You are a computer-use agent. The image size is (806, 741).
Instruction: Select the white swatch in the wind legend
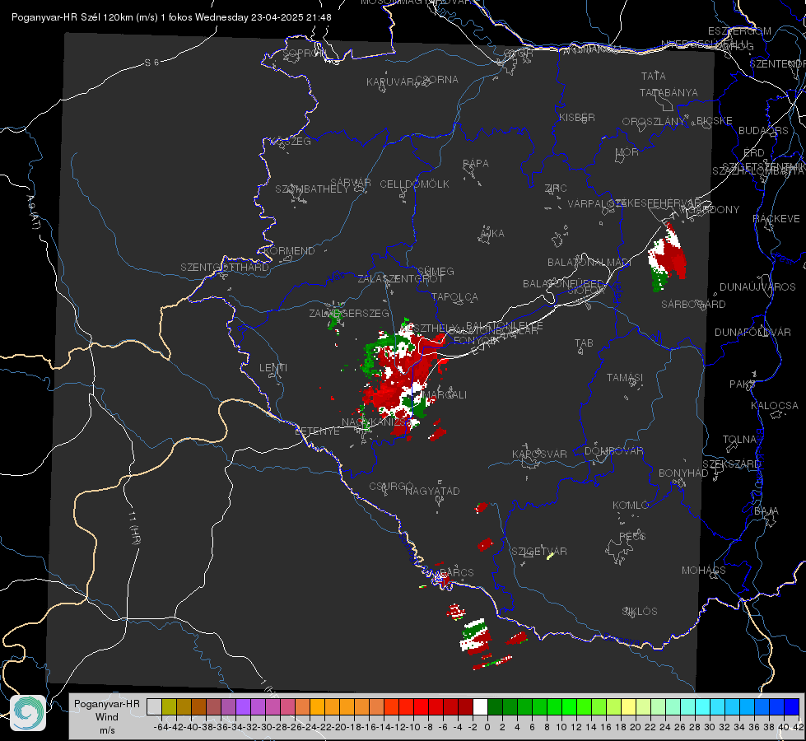point(480,706)
